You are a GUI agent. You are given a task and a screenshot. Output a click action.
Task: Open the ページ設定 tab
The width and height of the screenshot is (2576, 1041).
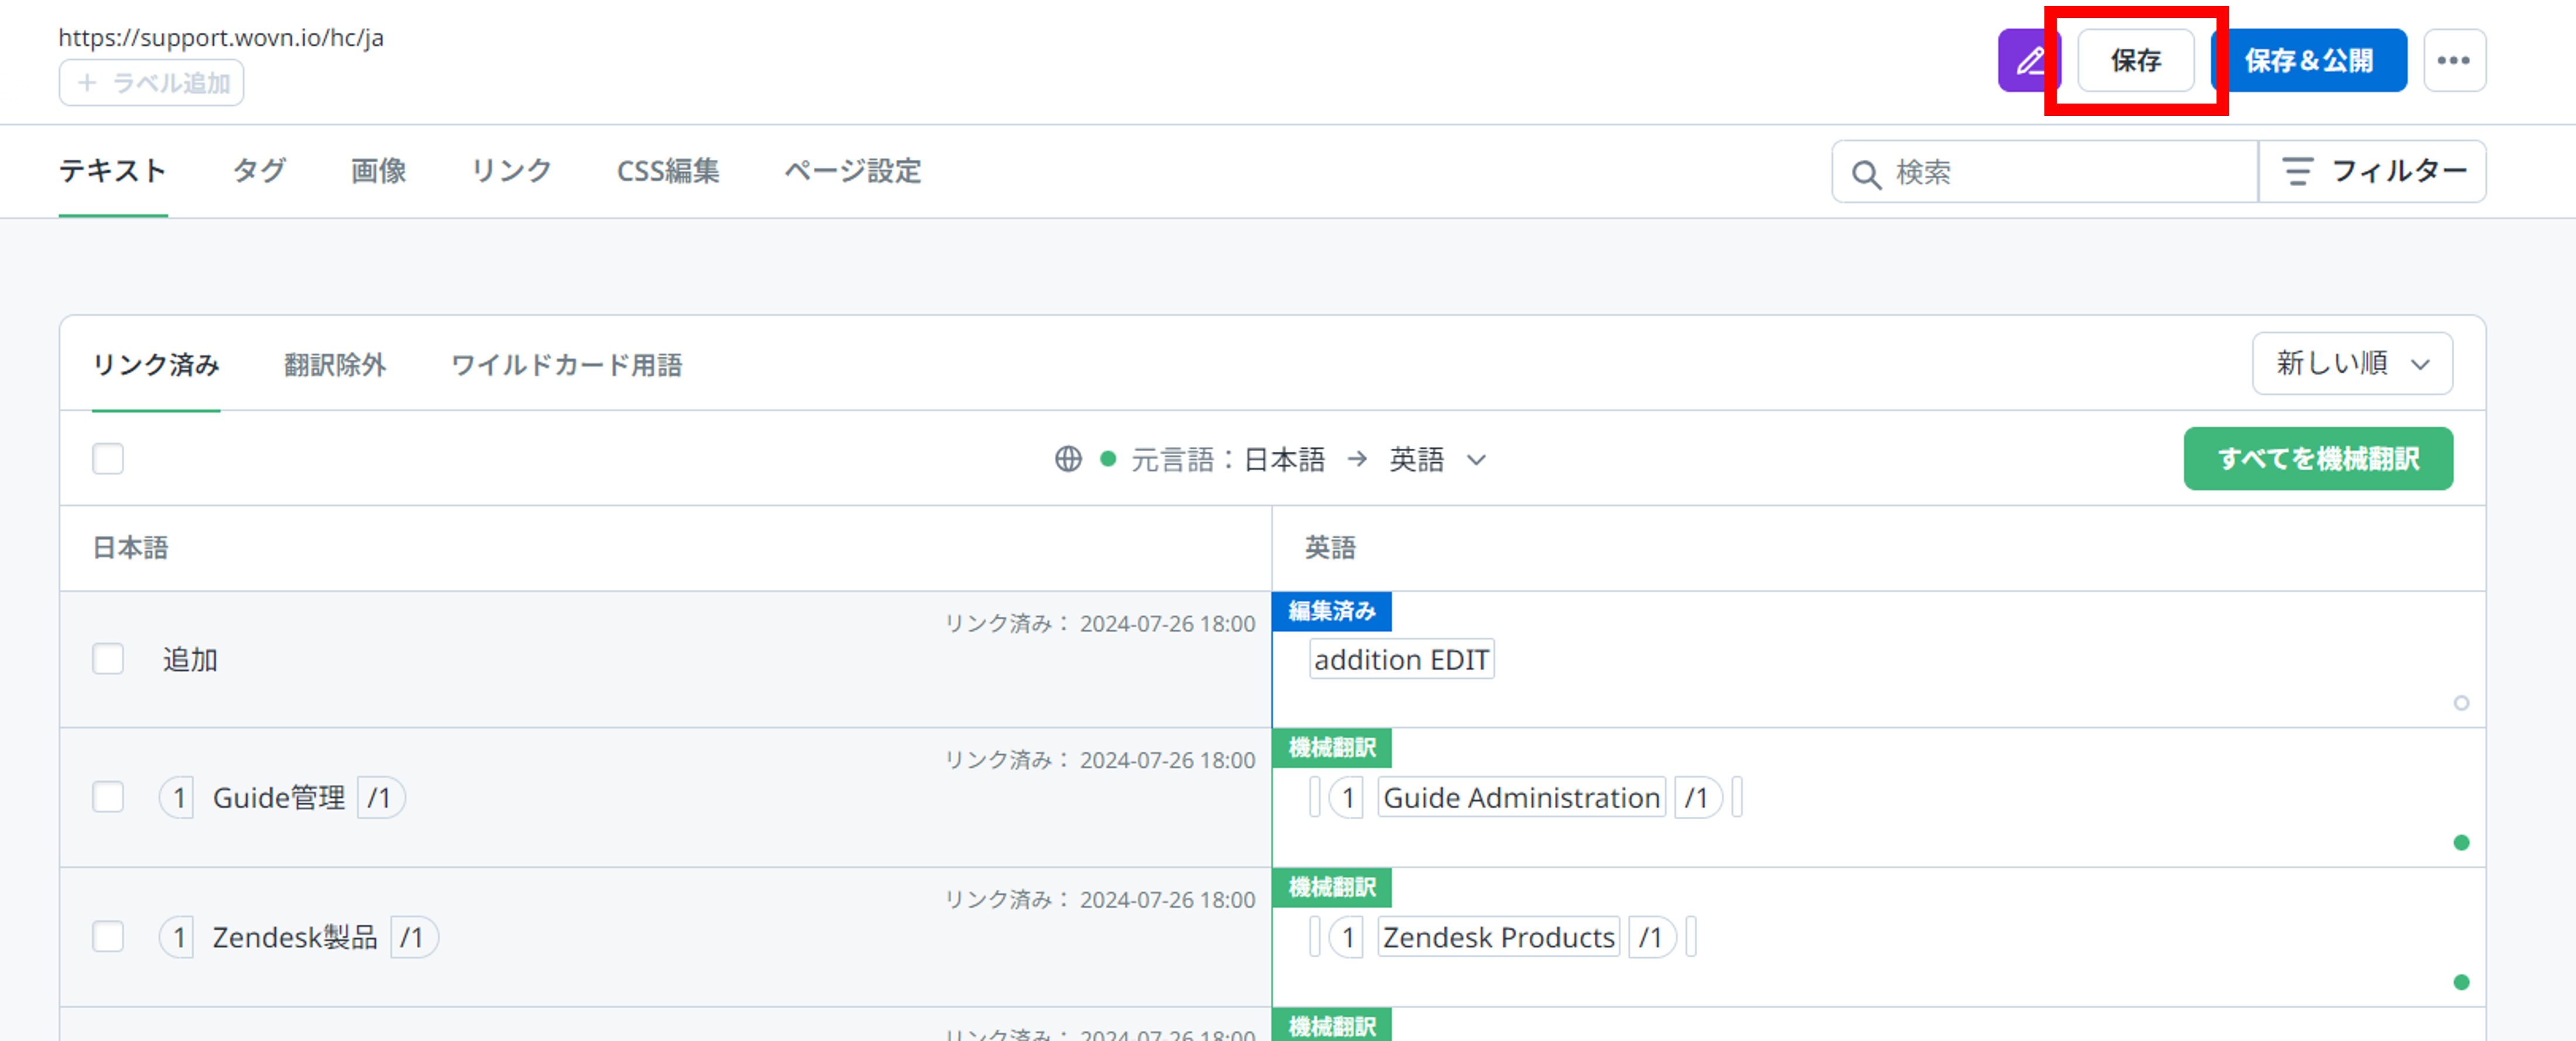(x=852, y=171)
